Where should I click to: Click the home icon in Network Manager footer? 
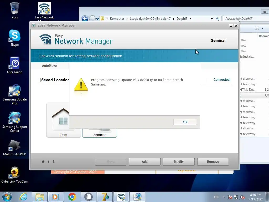coord(43,161)
